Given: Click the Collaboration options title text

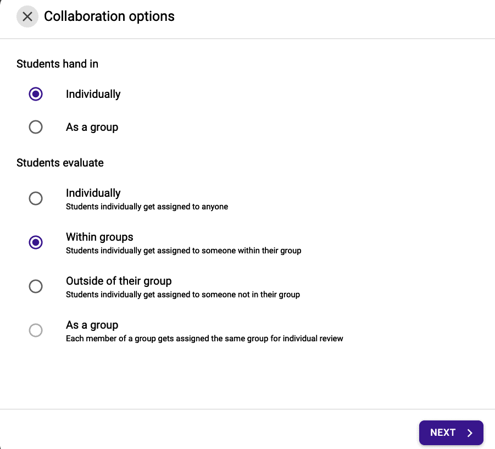Looking at the screenshot, I should coord(109,16).
